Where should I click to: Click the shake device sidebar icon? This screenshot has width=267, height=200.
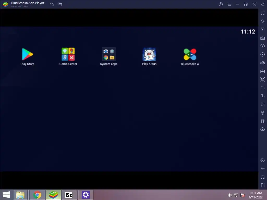pos(263,104)
